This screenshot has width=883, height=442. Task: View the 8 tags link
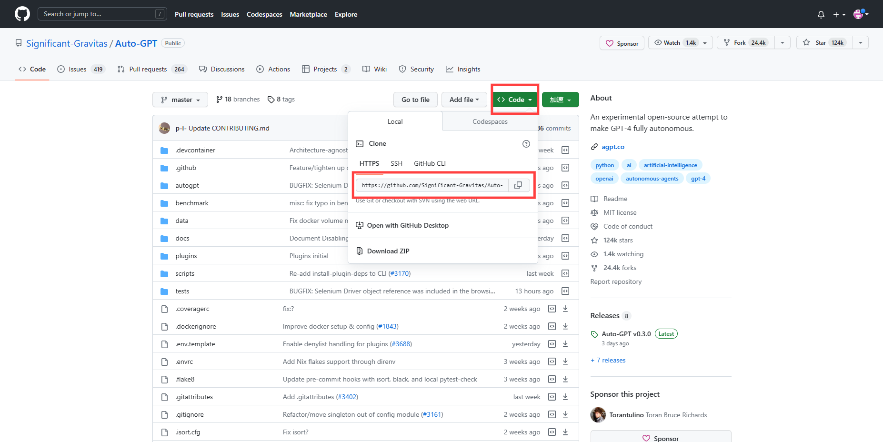pyautogui.click(x=281, y=100)
